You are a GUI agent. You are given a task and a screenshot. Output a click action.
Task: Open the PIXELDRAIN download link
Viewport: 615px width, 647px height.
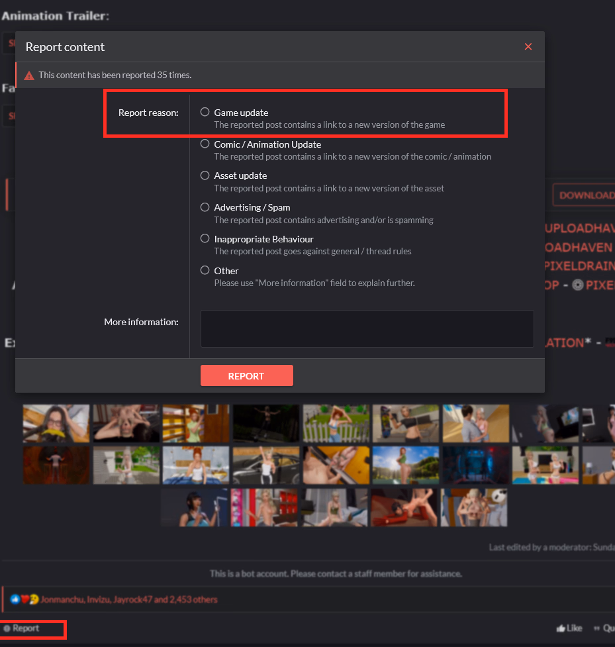click(579, 266)
